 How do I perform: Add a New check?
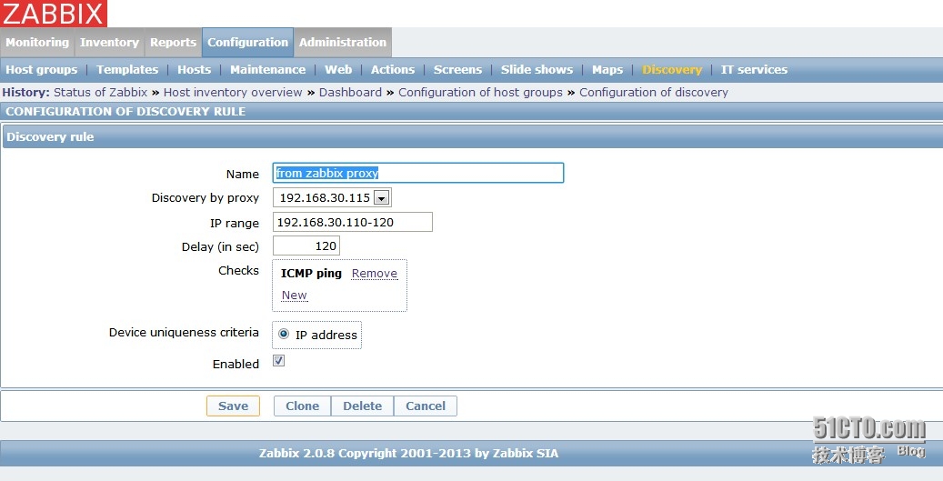[294, 296]
